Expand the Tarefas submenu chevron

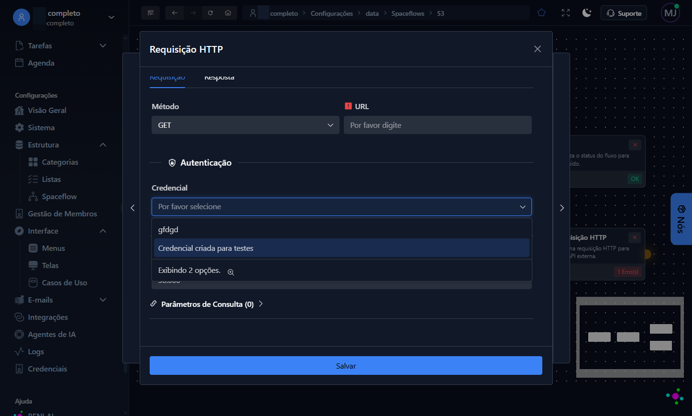pos(103,45)
